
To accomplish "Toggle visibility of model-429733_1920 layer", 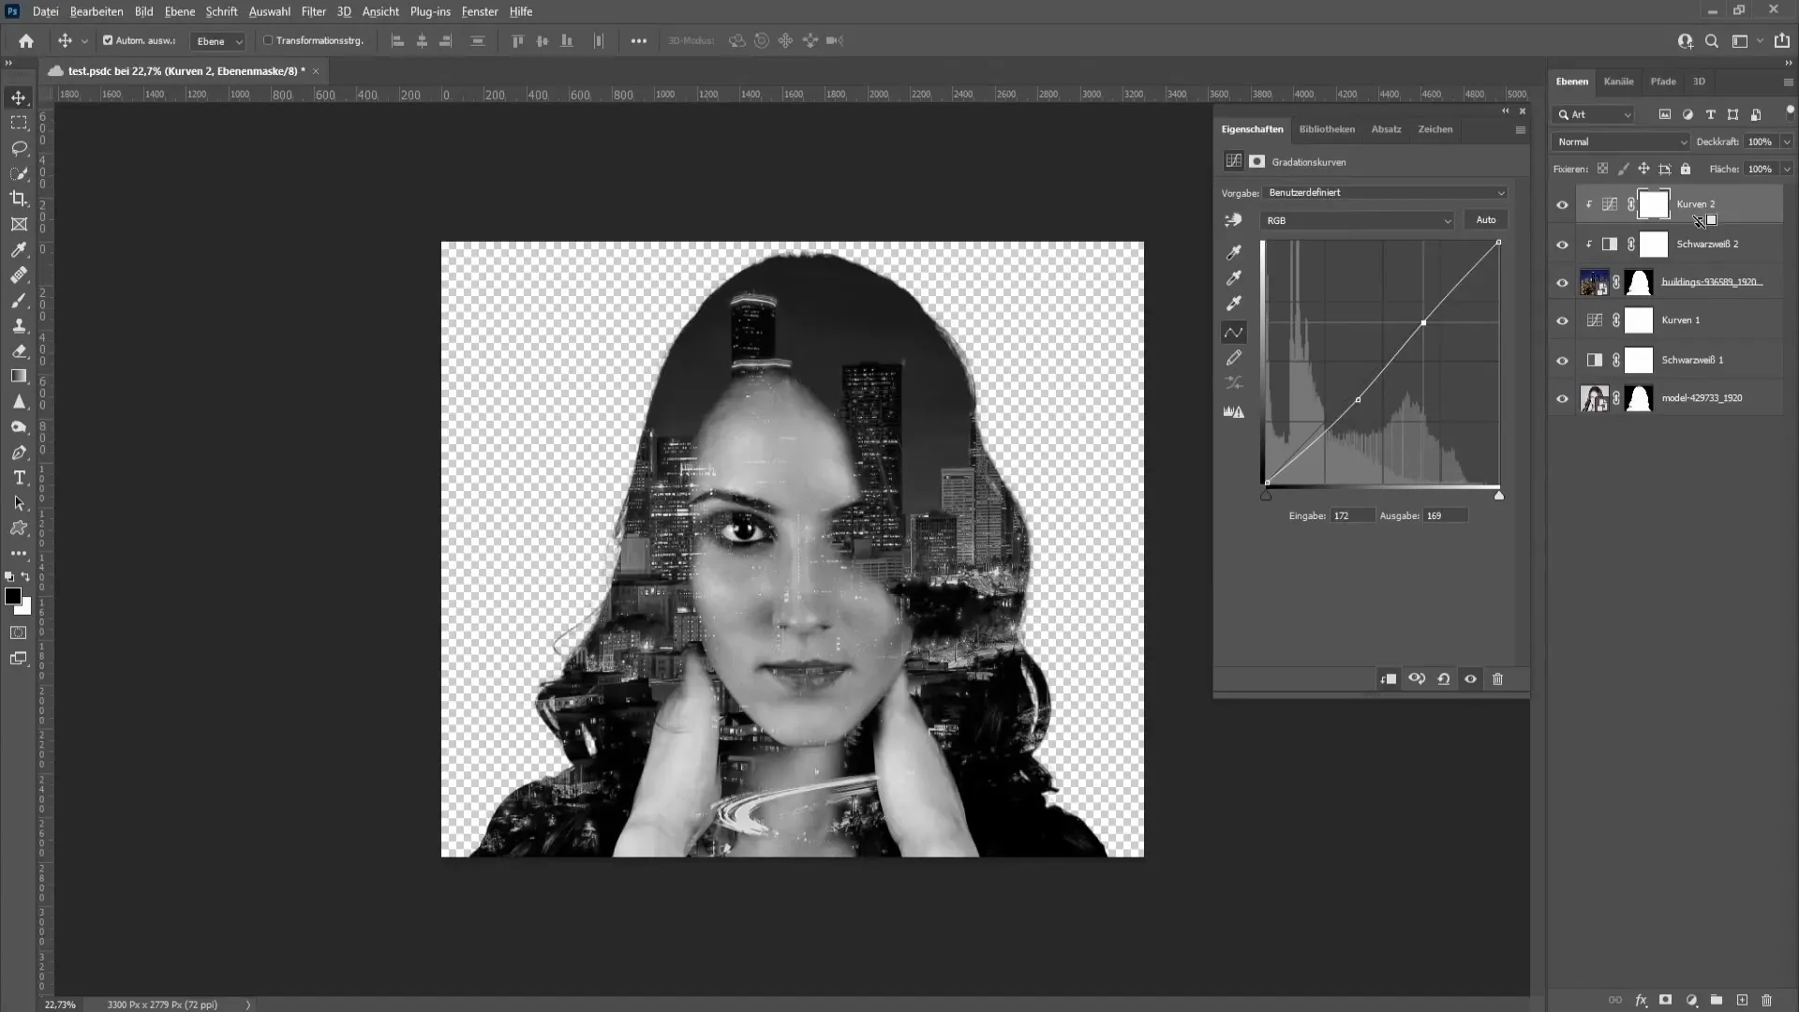I will (1560, 396).
